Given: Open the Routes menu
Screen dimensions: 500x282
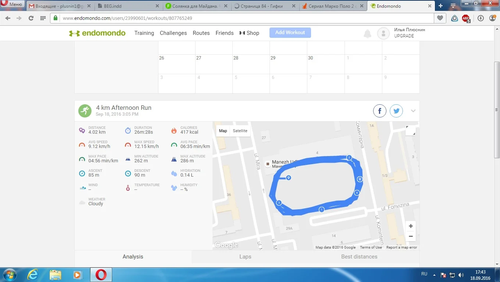Looking at the screenshot, I should click(x=201, y=33).
